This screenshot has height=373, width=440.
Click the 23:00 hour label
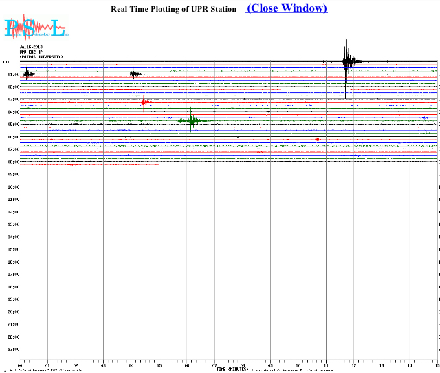(x=13, y=350)
